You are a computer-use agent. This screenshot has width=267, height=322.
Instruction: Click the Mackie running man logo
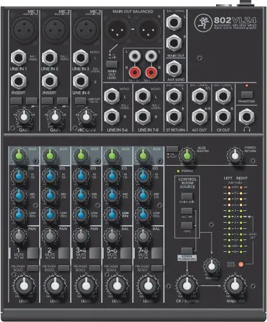203,23
